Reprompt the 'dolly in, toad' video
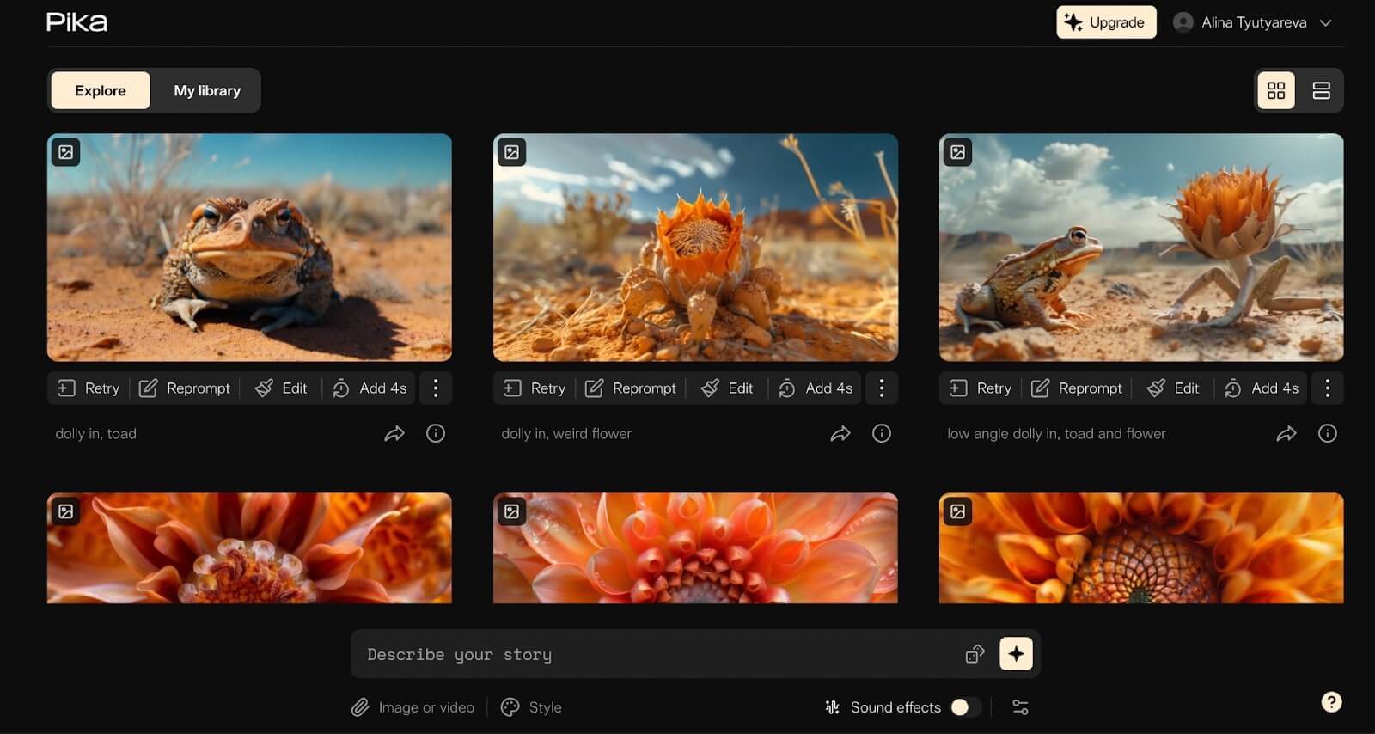Image resolution: width=1375 pixels, height=734 pixels. pos(185,388)
